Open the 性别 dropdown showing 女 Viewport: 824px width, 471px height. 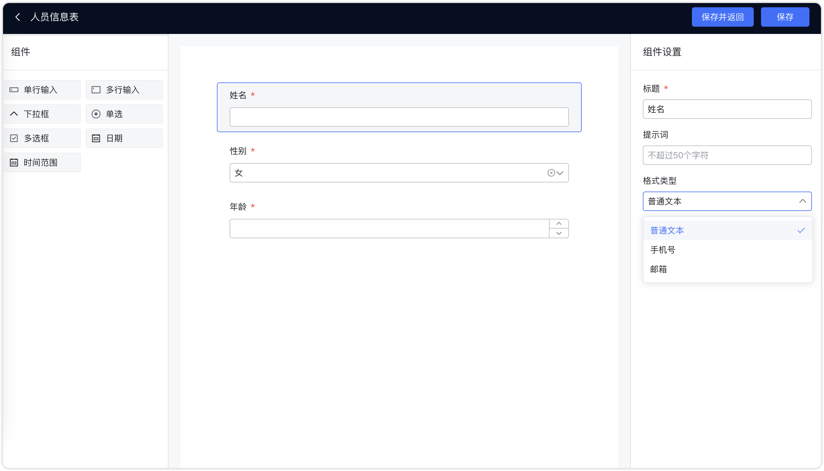pos(399,173)
